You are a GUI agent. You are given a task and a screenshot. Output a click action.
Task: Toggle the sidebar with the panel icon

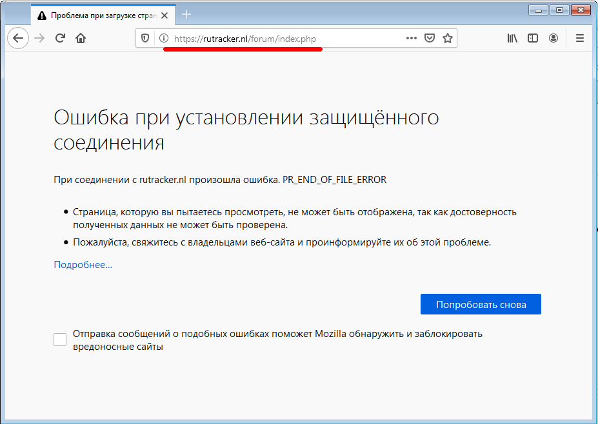point(532,38)
